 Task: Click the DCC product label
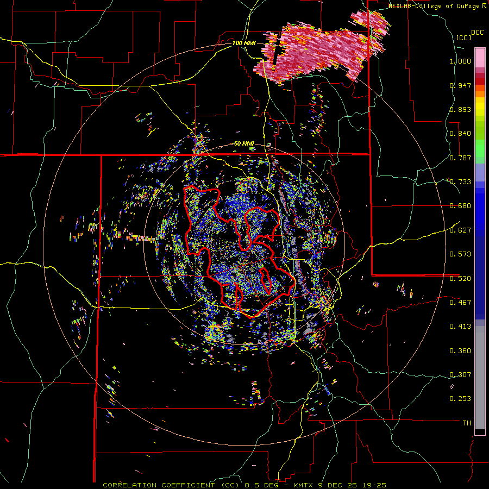click(477, 33)
